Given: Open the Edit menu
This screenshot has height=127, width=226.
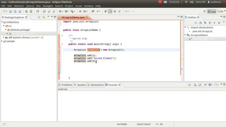Looking at the screenshot, I should pyautogui.click(x=10, y=6).
